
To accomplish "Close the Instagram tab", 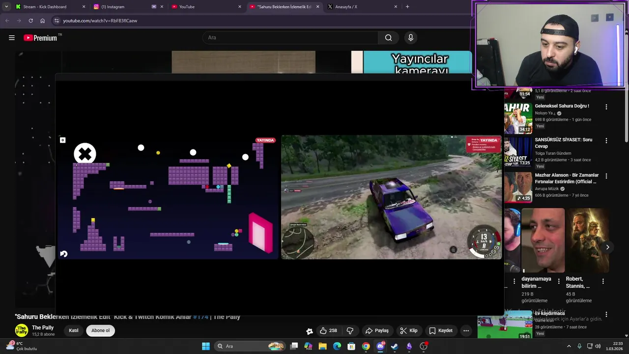I will coord(162,7).
